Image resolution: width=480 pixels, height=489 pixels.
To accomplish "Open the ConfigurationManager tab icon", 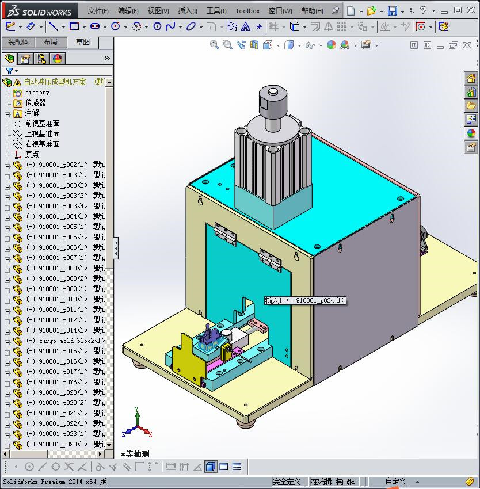I will coord(41,58).
